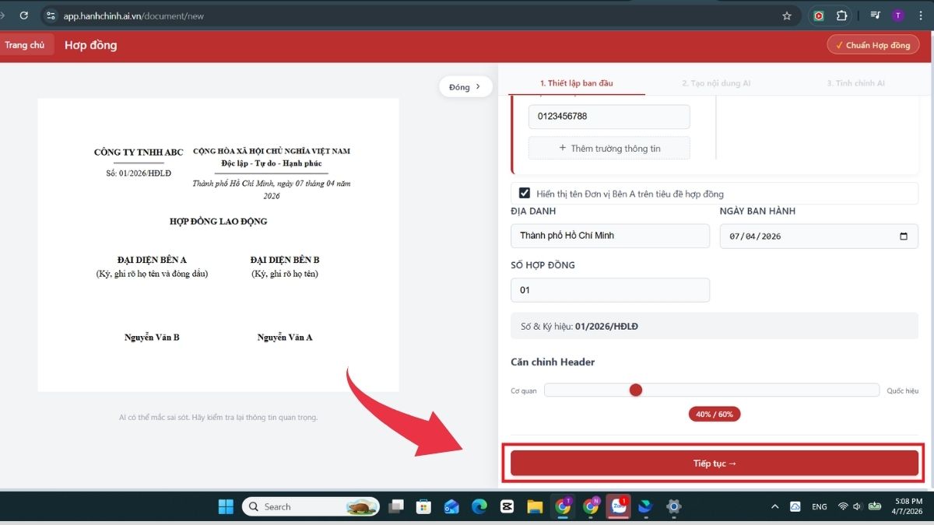Reload the page with the refresh icon
This screenshot has height=525, width=934.
24,16
